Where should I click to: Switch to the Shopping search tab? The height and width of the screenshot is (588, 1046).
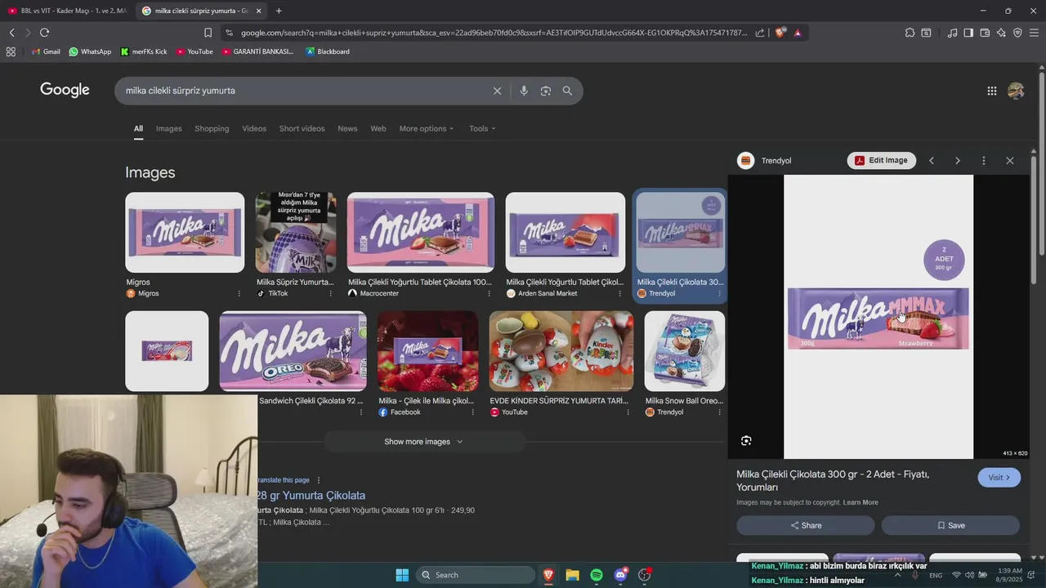click(x=212, y=128)
